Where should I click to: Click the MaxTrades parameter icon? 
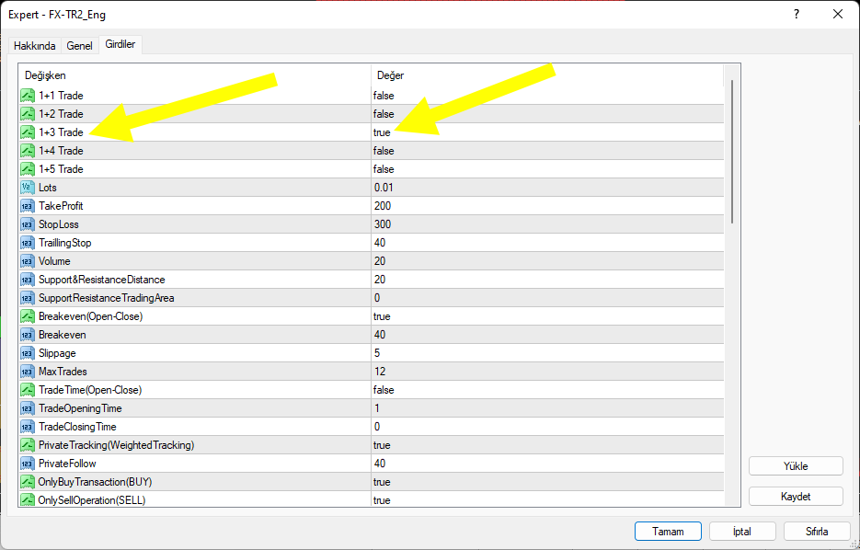(x=28, y=372)
